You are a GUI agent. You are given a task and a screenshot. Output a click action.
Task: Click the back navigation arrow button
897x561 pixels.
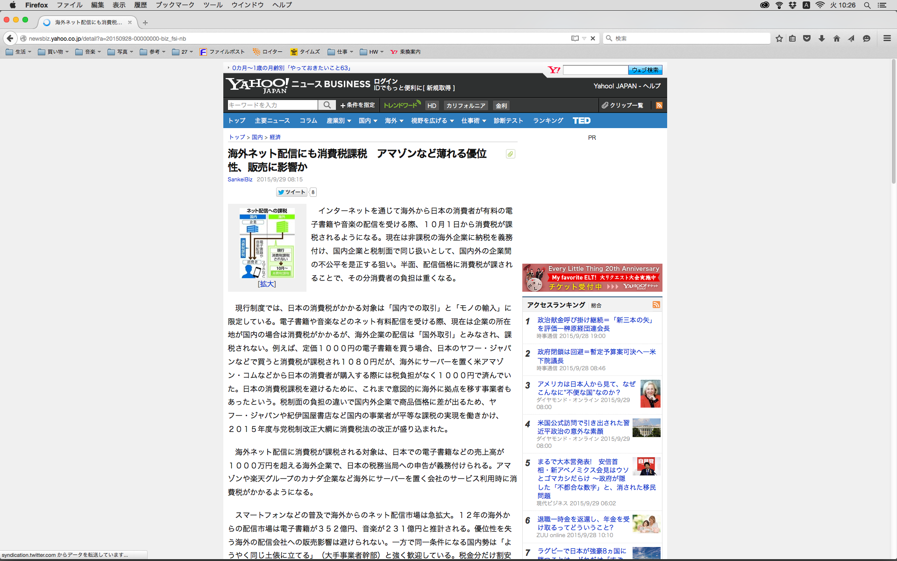coord(10,38)
